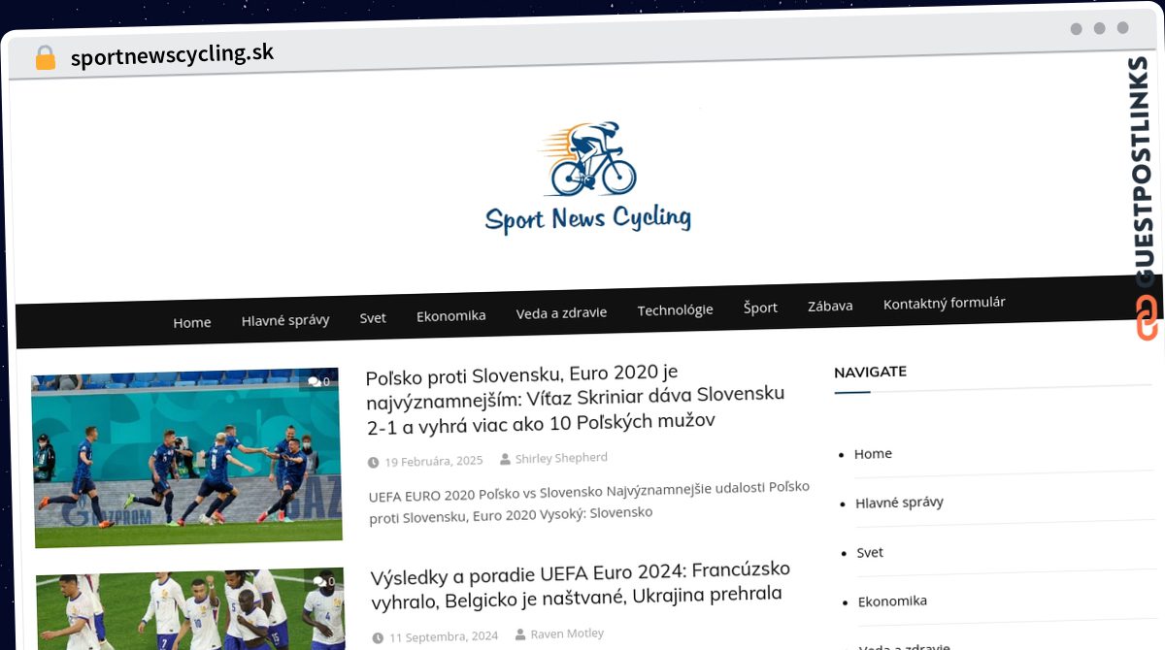The height and width of the screenshot is (650, 1165).
Task: Click the clock icon by 19 Februára, 2025
Action: 374,463
